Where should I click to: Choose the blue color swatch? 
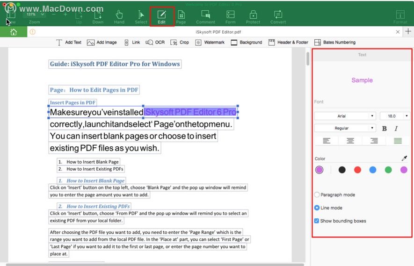click(x=373, y=170)
